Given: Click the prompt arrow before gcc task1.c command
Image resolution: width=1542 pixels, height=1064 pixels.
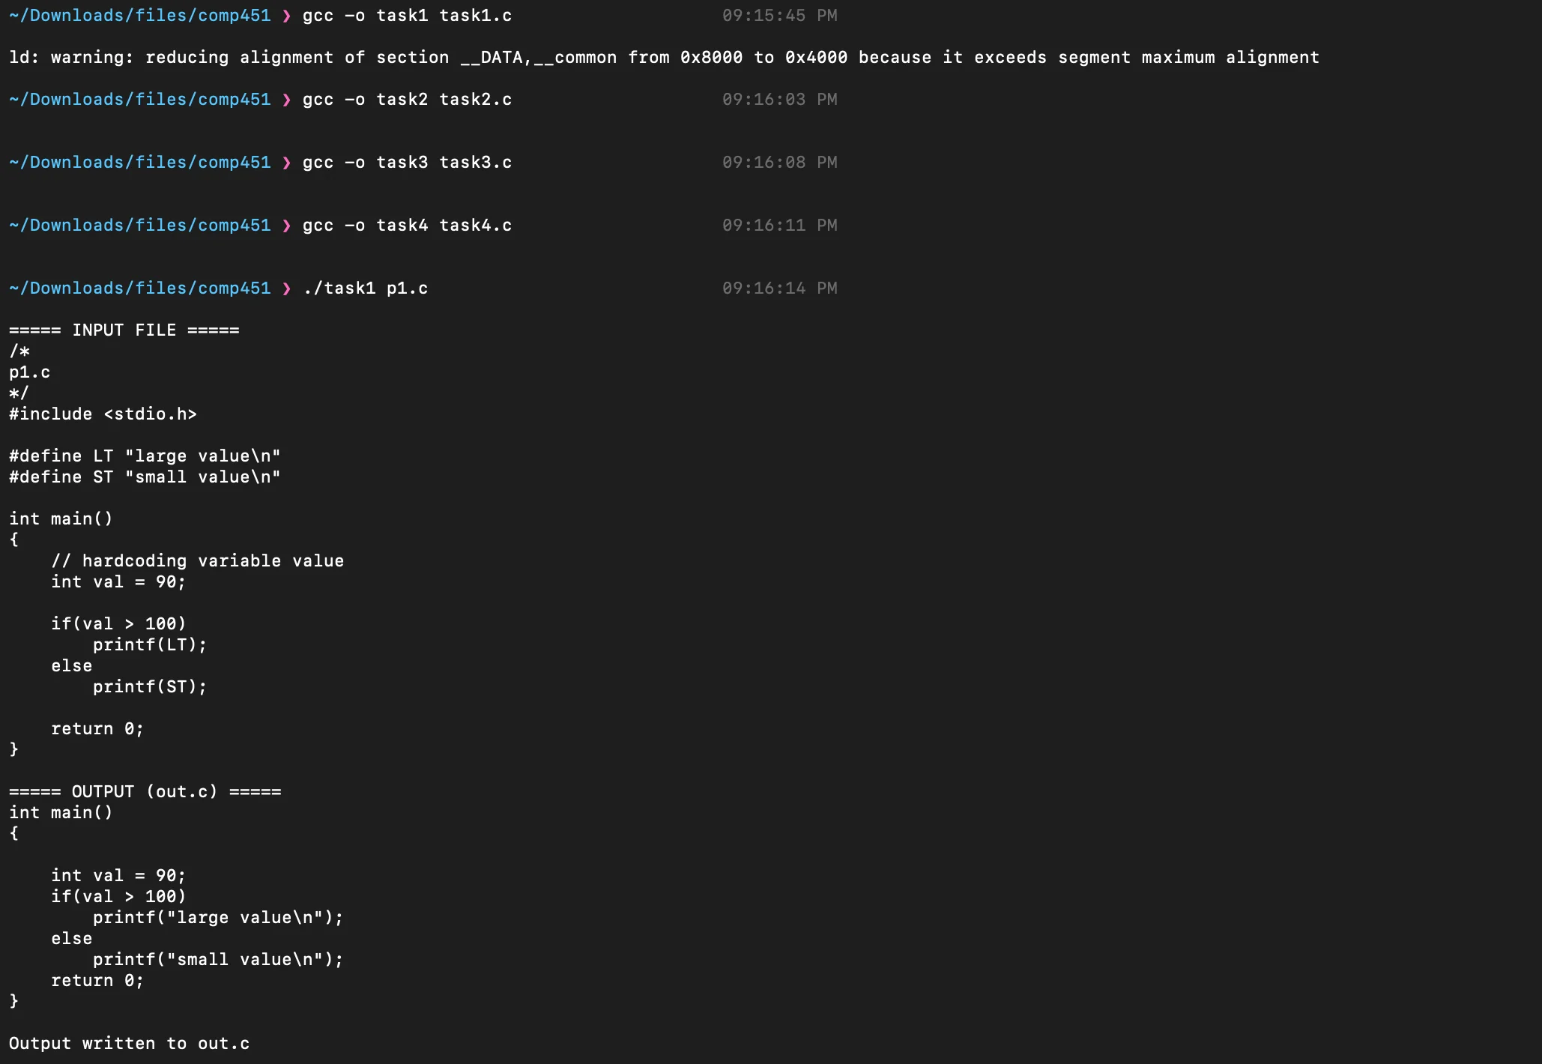Looking at the screenshot, I should pos(286,16).
